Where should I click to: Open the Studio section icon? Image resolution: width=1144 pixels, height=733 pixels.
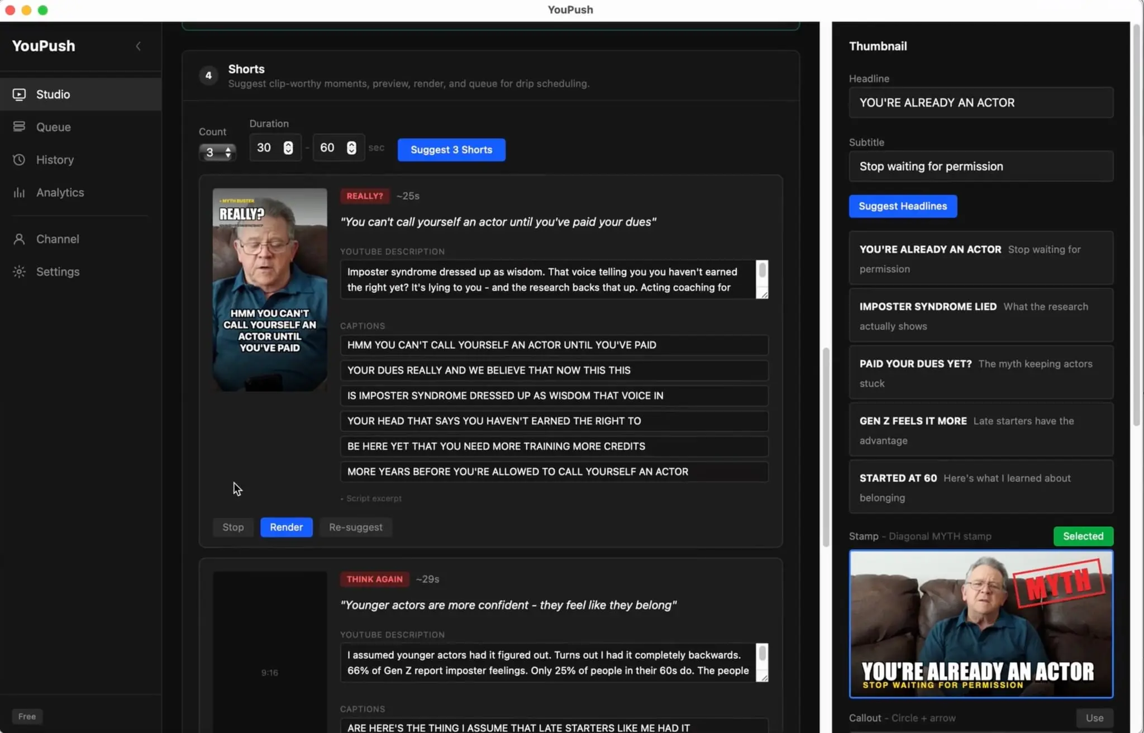(x=19, y=94)
